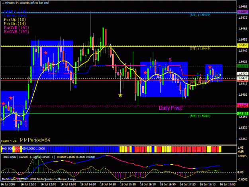Click the green 1.6388 price tag
249x187 pixels.
pyautogui.click(x=243, y=114)
